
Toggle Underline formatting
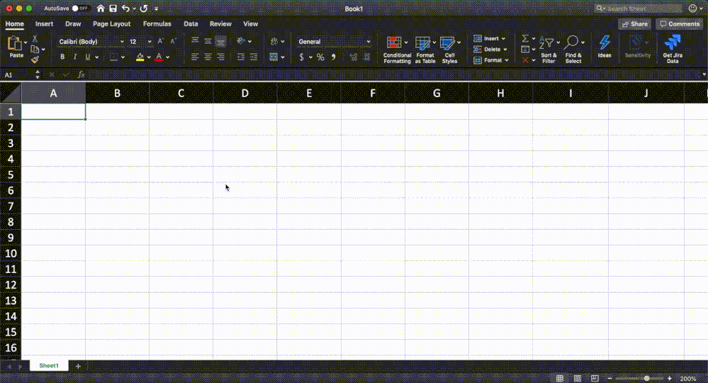(88, 57)
